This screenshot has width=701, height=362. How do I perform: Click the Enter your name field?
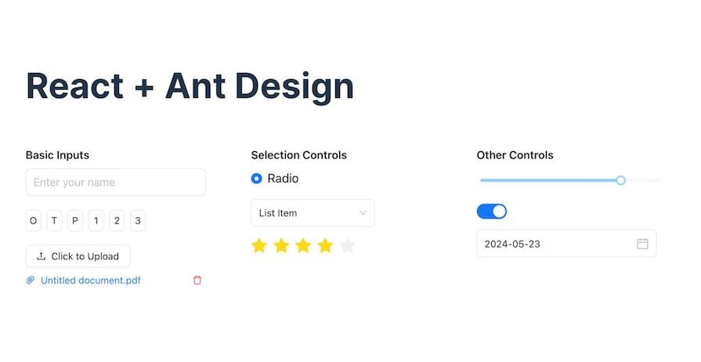(x=116, y=182)
